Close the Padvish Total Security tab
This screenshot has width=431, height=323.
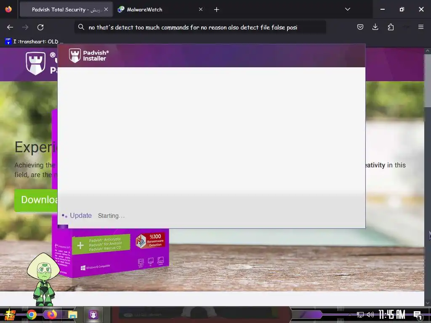(x=106, y=10)
